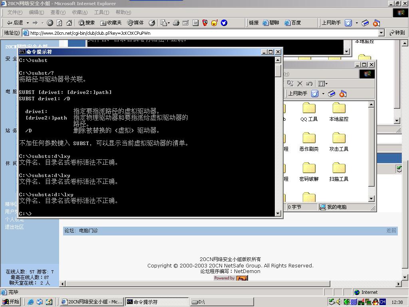Image resolution: width=409 pixels, height=307 pixels.
Task: Expand the 上网助手 dropdown in Explorer window
Action: [323, 94]
